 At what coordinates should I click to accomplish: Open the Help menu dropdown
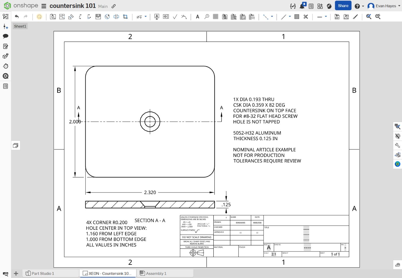(359, 6)
